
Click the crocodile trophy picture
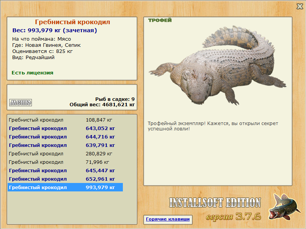(217, 65)
